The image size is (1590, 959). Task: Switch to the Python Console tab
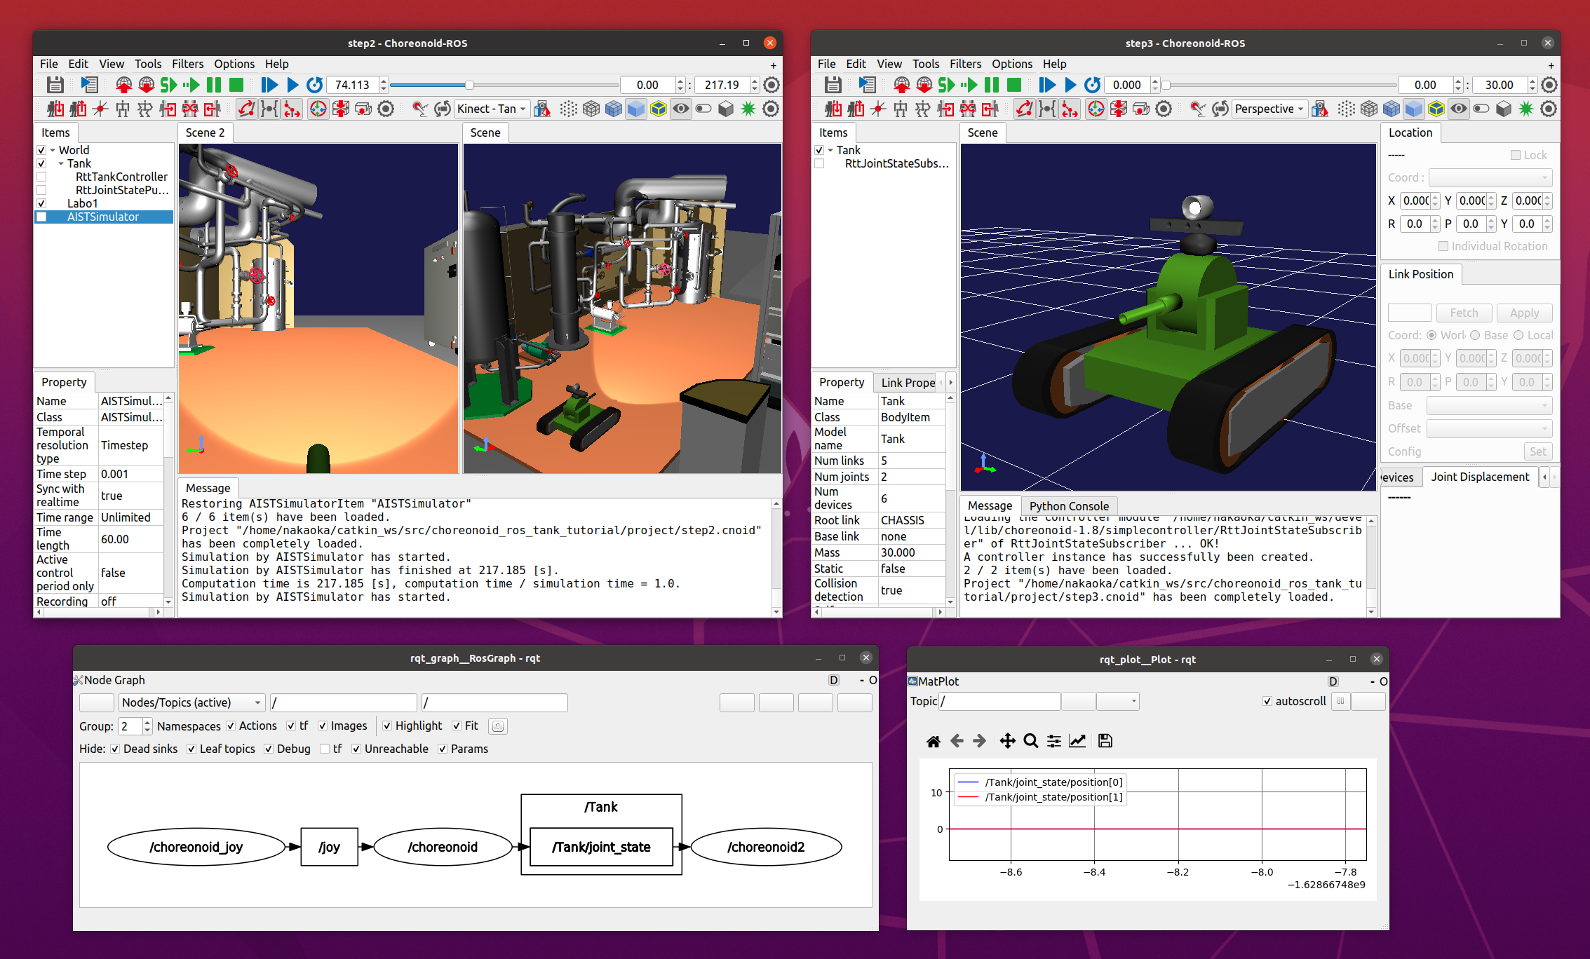[1069, 506]
